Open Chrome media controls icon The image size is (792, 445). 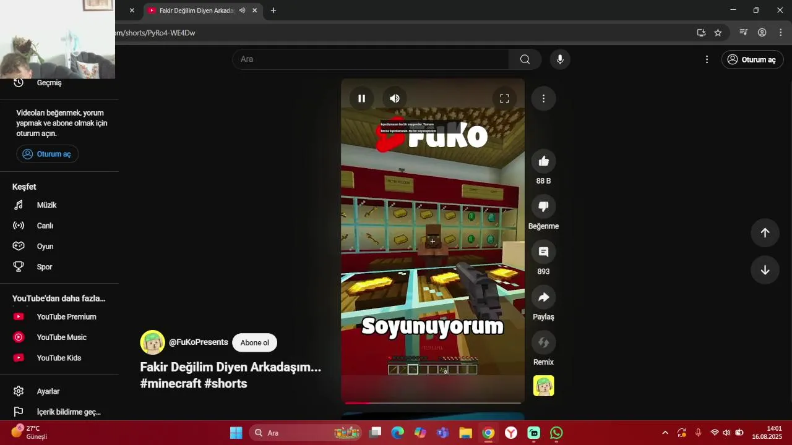(x=744, y=33)
